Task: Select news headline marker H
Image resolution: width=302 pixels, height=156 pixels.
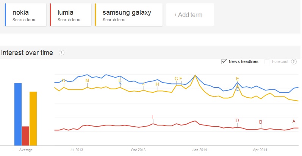Action: (x=157, y=84)
